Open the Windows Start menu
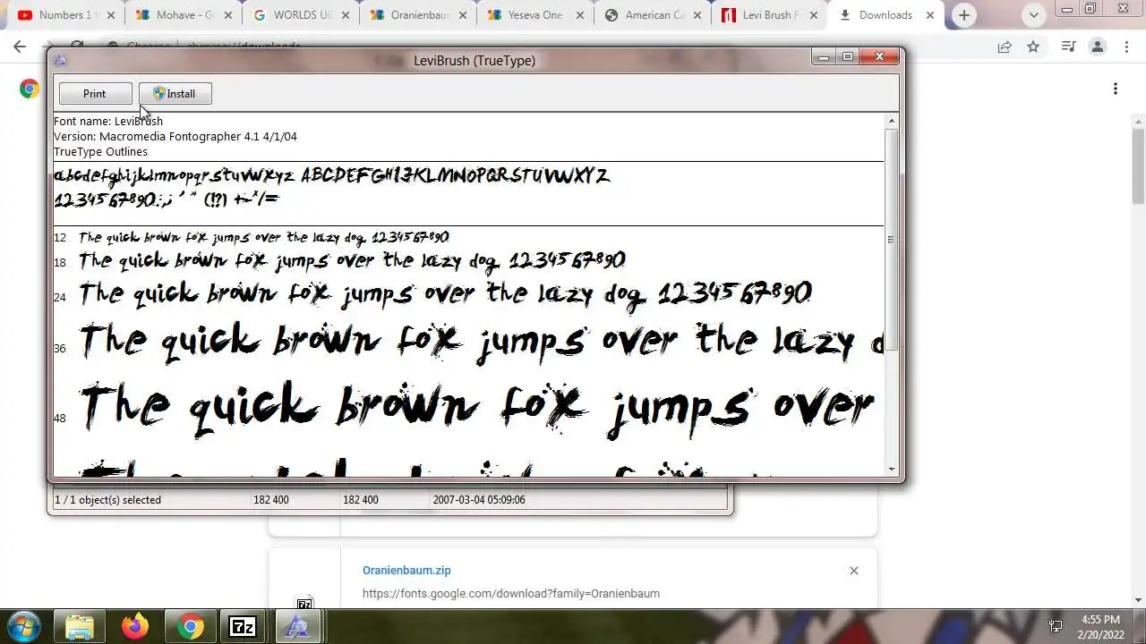Viewport: 1146px width, 644px height. [23, 626]
